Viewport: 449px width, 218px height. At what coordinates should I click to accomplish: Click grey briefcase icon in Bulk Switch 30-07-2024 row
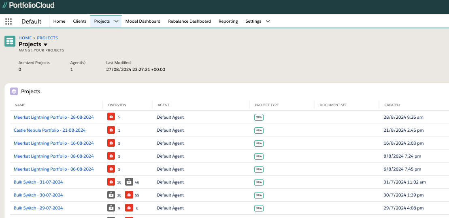tap(111, 195)
